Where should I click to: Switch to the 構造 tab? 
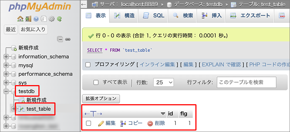tap(124, 16)
